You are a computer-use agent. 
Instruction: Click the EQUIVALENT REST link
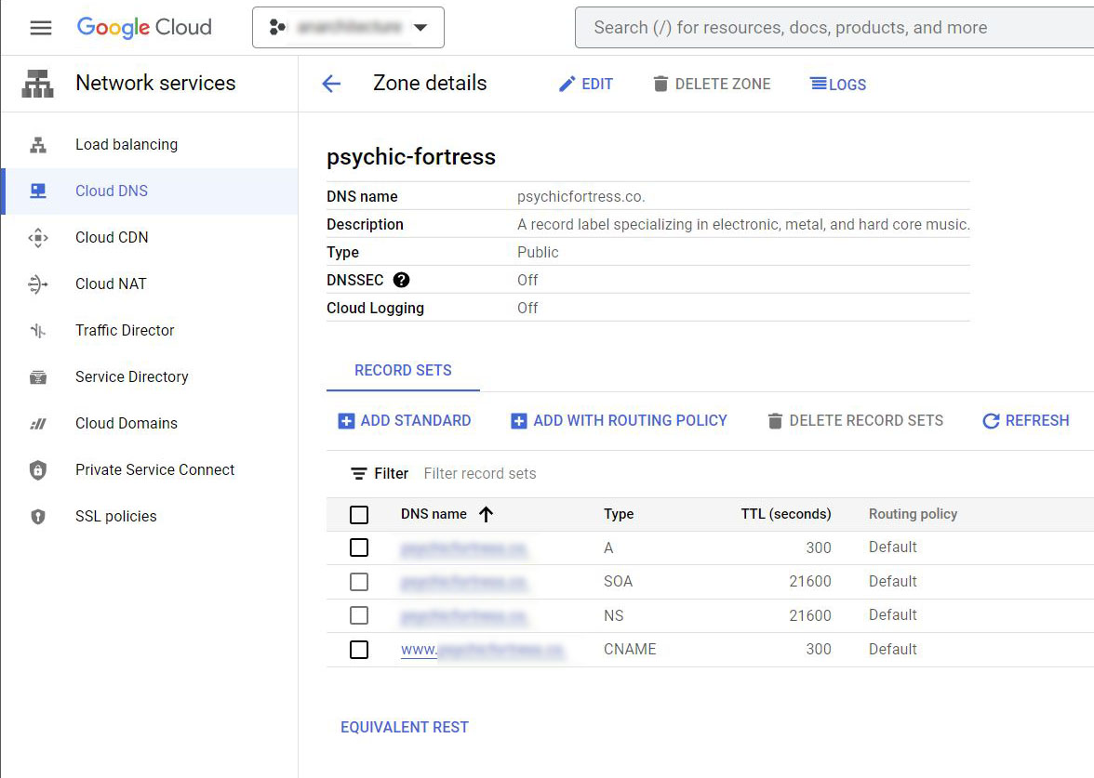[x=405, y=727]
